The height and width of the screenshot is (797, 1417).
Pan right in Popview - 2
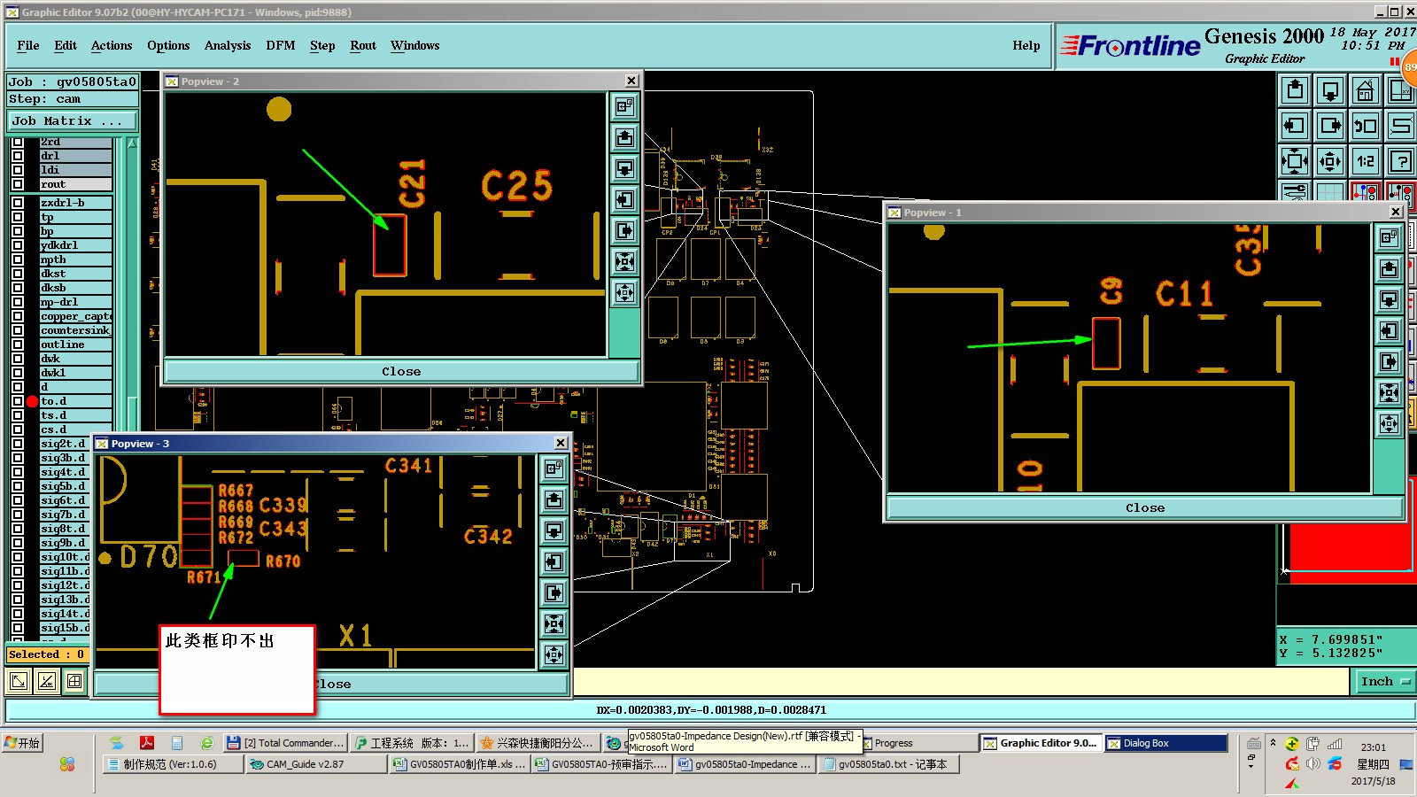625,231
